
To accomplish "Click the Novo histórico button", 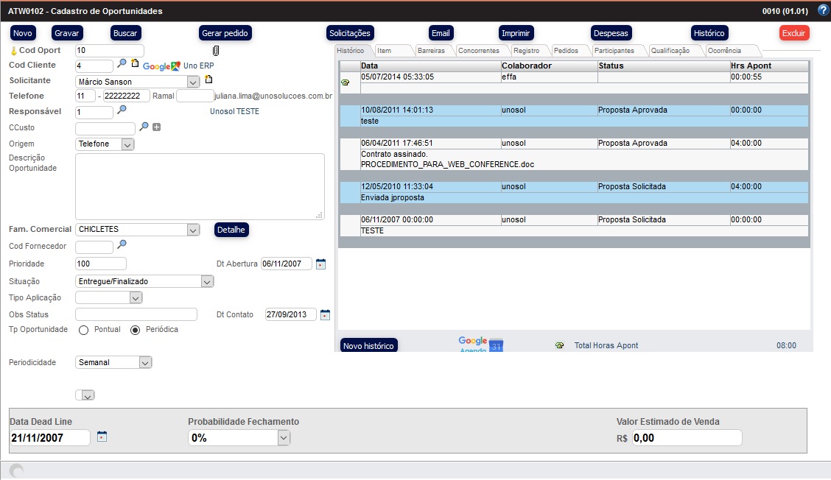I will [x=369, y=345].
